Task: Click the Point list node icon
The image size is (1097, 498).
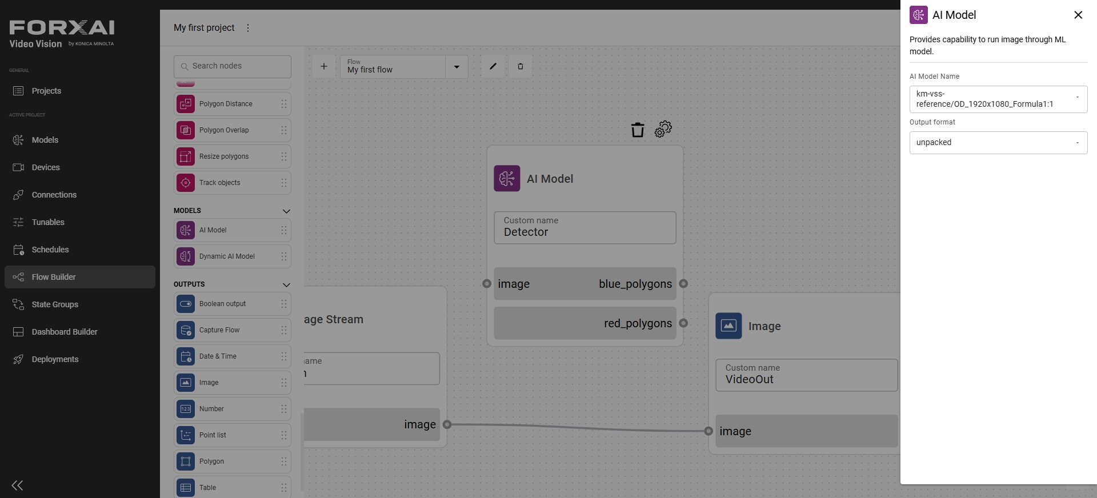Action: [x=186, y=435]
